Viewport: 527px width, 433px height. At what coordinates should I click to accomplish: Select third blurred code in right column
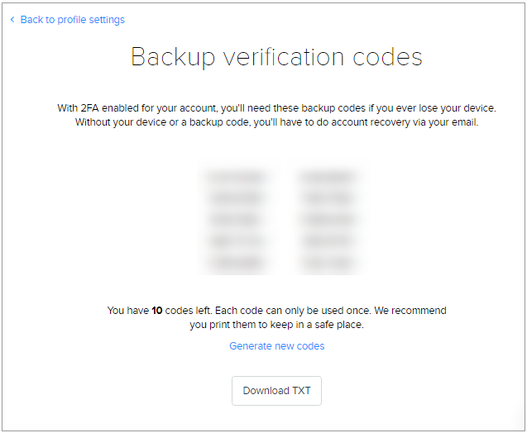(x=328, y=220)
